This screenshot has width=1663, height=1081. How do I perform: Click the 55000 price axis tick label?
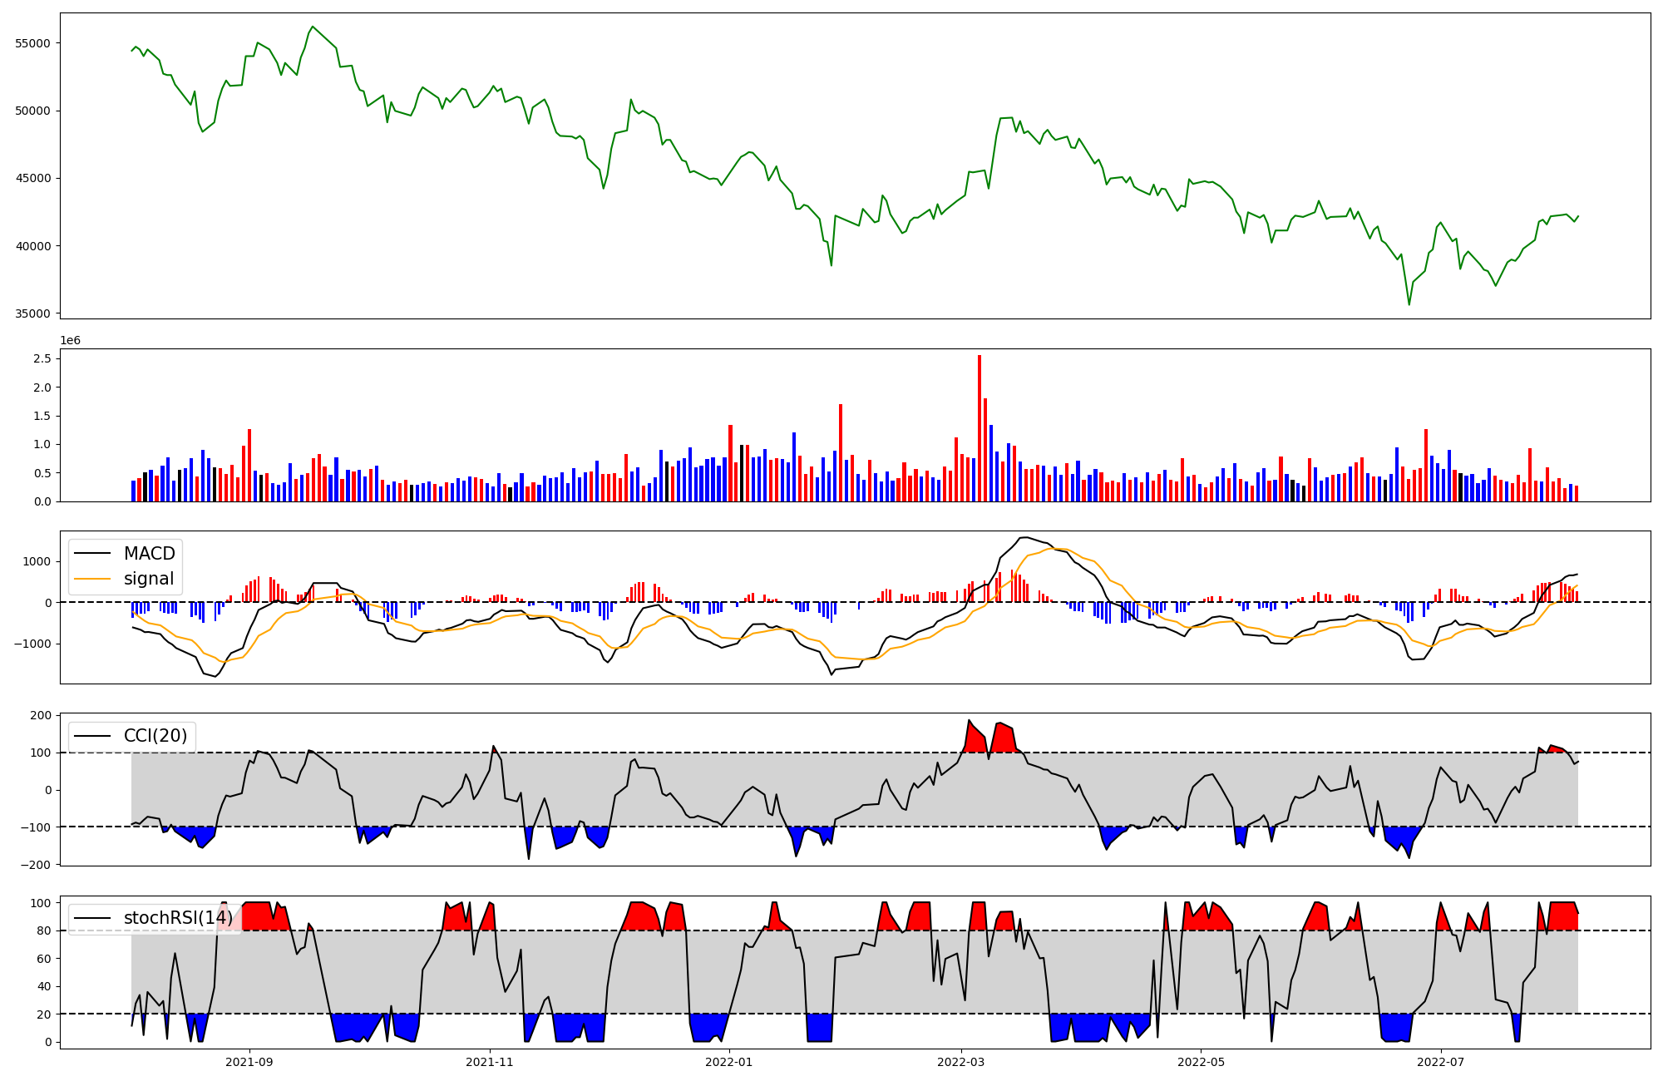33,43
